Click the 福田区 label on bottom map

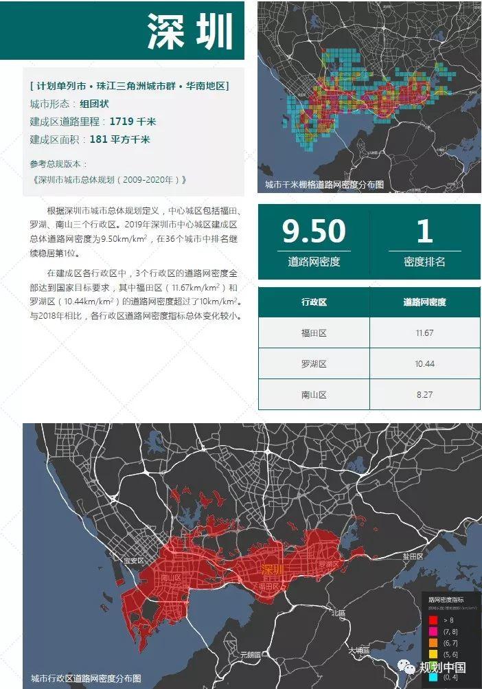[268, 587]
